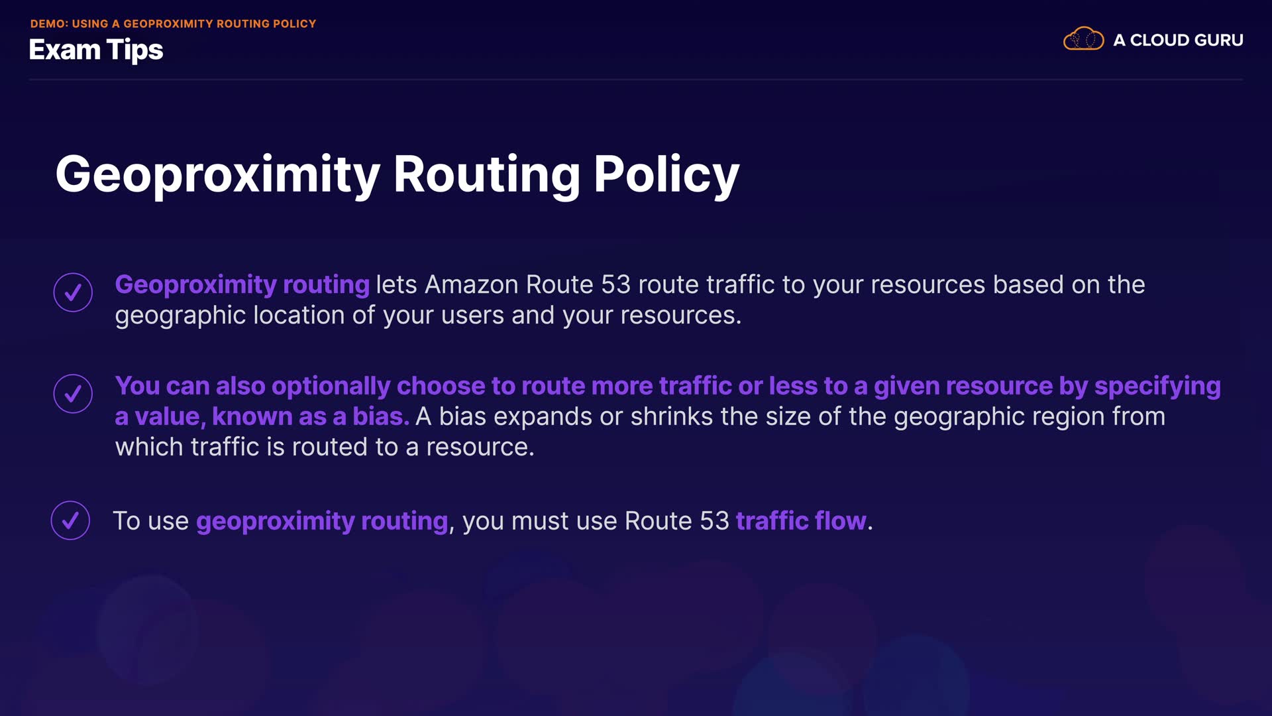This screenshot has width=1272, height=716.
Task: Click the purple 'traffic flow' text
Action: (x=801, y=521)
